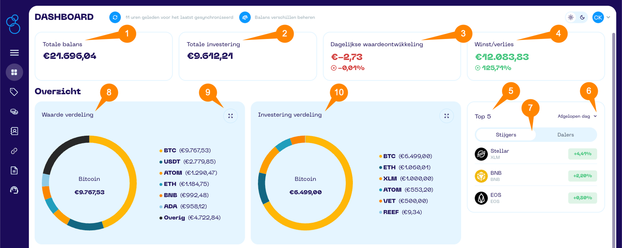Switch to dark mode moon toggle
Viewport: 622px width, 248px height.
pyautogui.click(x=582, y=17)
